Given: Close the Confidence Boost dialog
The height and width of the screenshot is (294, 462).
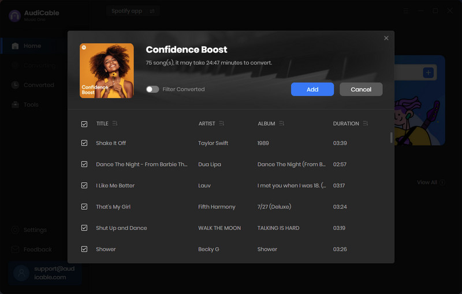Looking at the screenshot, I should tap(386, 38).
